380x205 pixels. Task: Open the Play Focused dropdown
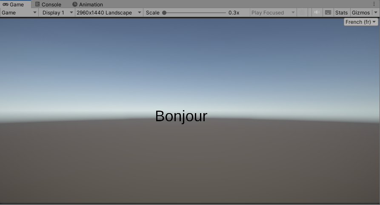[x=273, y=13]
